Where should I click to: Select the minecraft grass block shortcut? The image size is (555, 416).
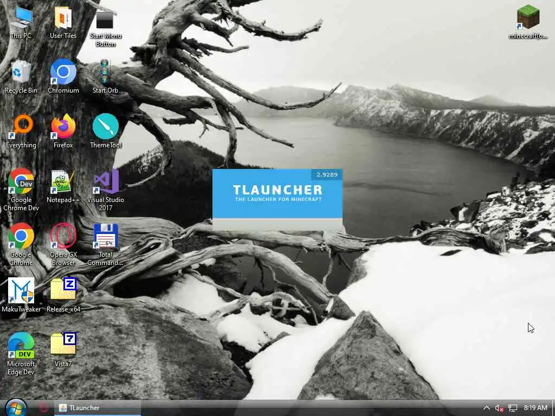coord(528,22)
